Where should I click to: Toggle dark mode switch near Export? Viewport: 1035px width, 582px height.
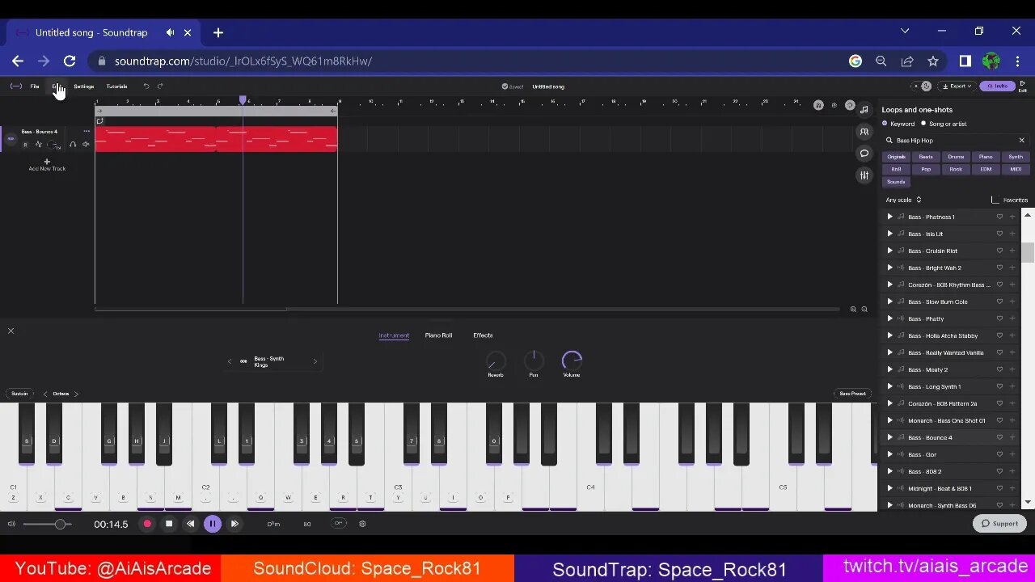pos(921,86)
